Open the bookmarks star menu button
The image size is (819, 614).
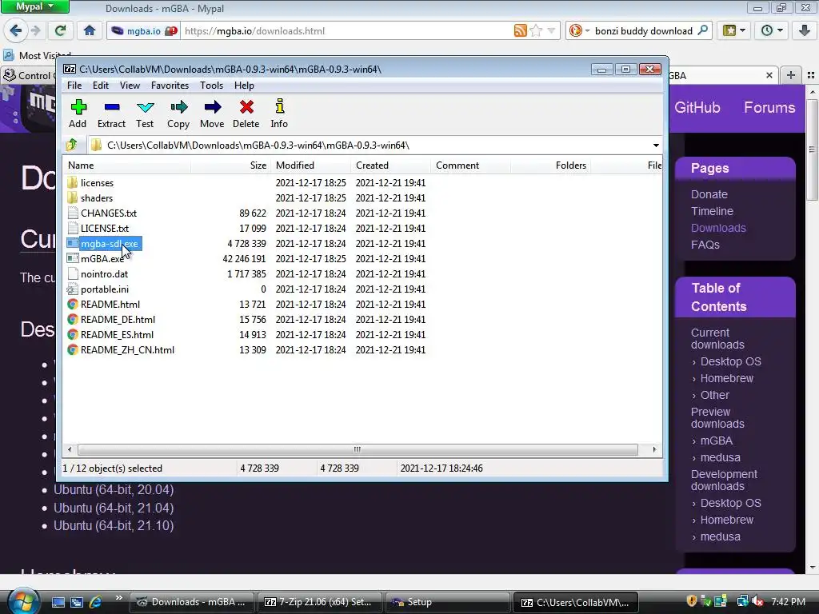coord(734,31)
